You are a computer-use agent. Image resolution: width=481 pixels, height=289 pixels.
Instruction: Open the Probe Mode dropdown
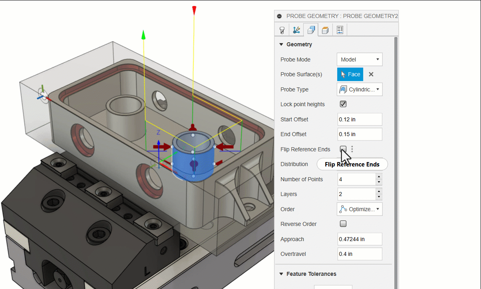pyautogui.click(x=360, y=59)
